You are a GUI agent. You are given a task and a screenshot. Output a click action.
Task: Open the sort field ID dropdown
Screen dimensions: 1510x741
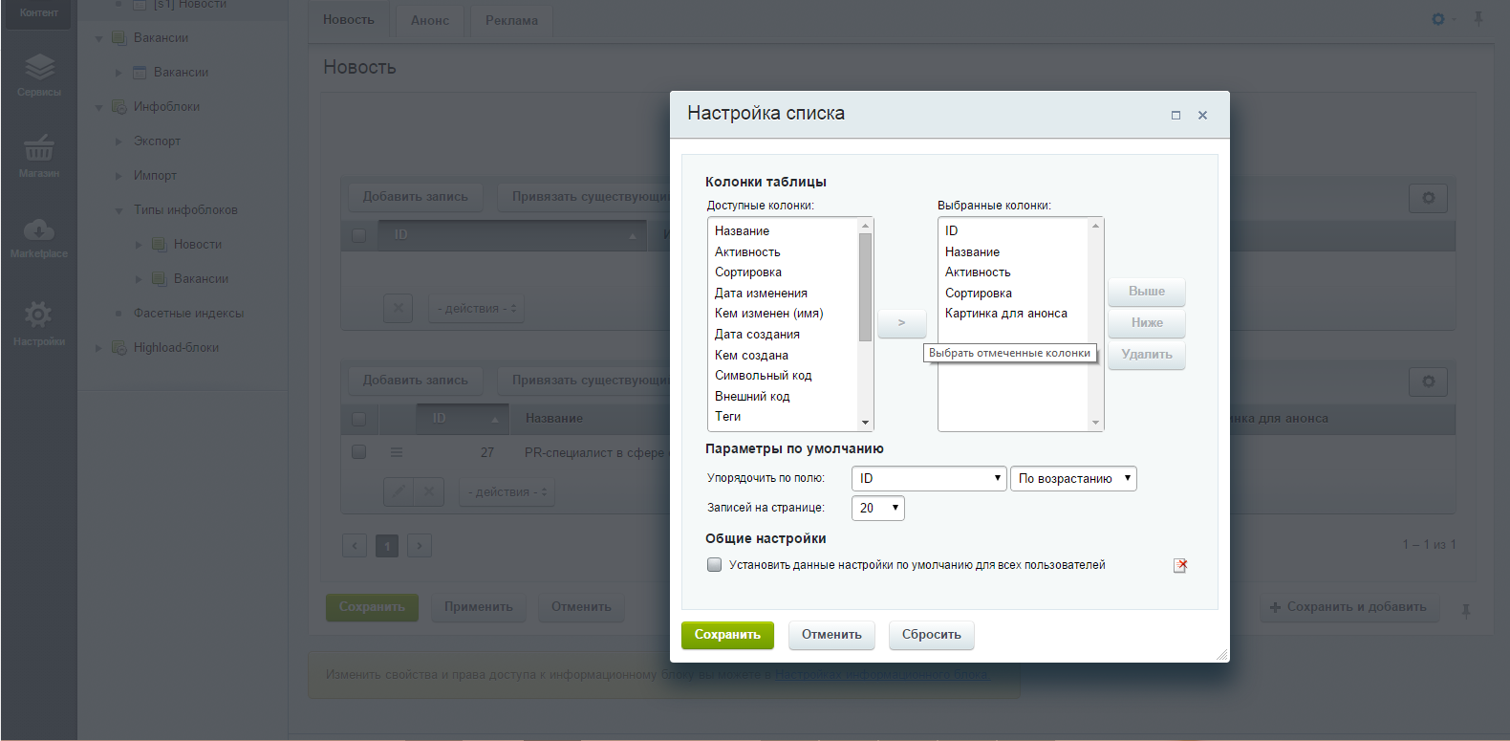929,478
